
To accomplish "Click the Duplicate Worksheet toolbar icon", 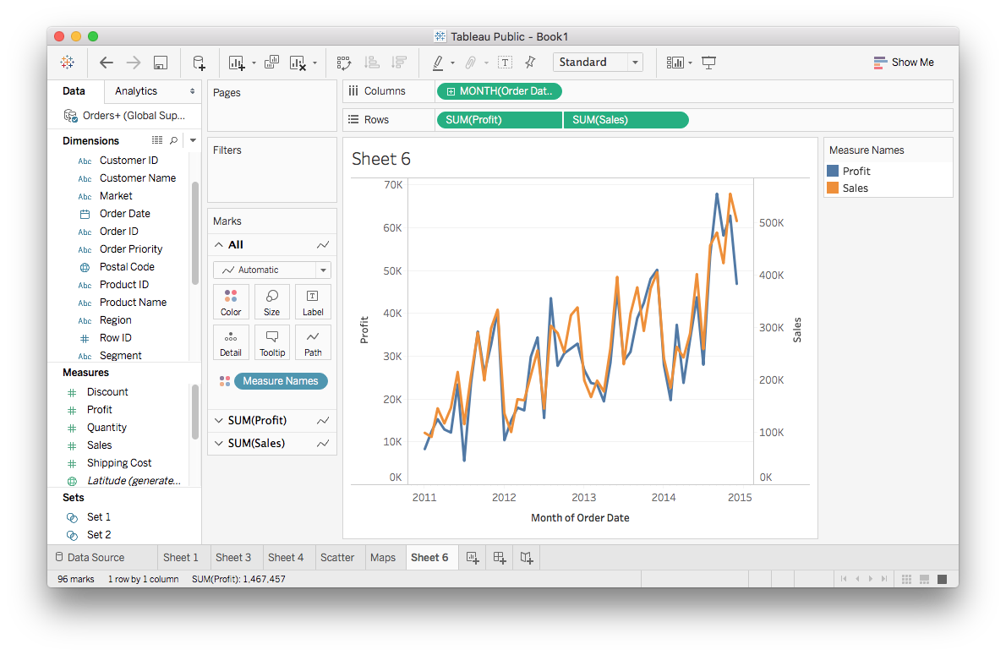I will pos(272,63).
